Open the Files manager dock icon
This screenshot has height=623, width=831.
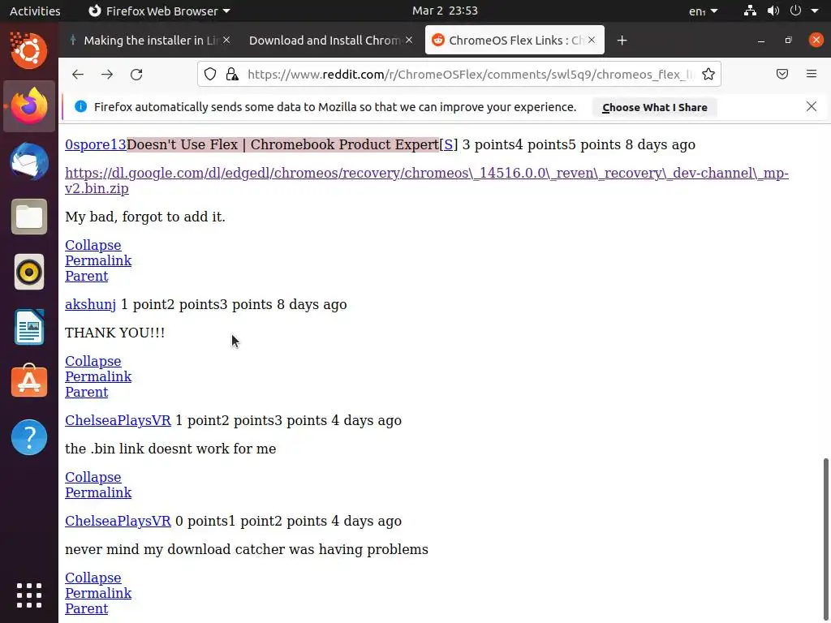tap(28, 217)
